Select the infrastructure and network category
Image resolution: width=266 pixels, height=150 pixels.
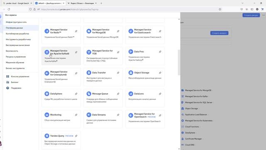click(x=16, y=22)
